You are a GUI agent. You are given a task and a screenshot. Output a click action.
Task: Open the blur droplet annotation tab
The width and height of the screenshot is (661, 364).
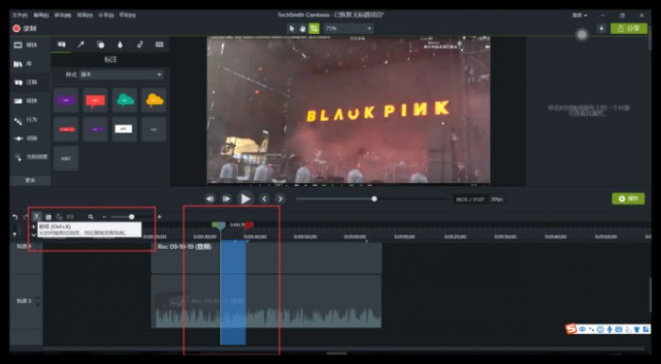click(x=120, y=44)
